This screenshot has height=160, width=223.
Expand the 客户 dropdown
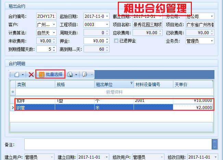pos(53,25)
